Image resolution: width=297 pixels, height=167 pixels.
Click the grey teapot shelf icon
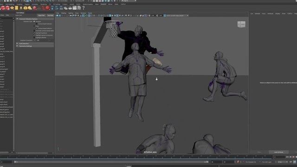pyautogui.click(x=65, y=8)
